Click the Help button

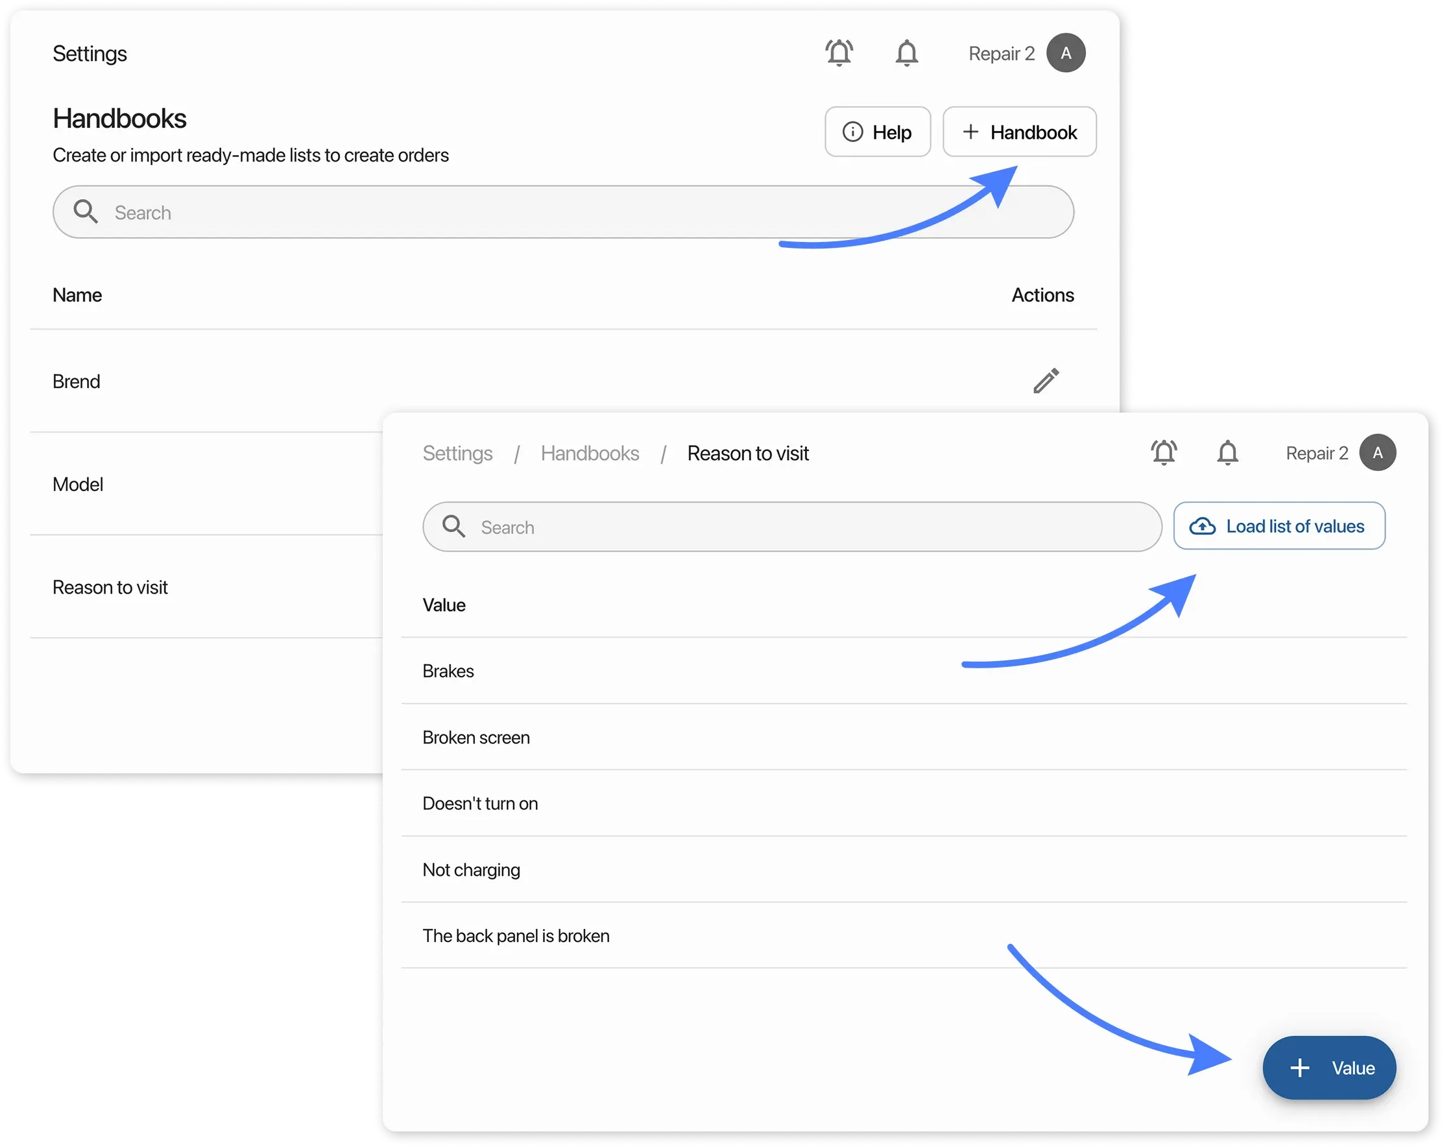[x=879, y=132]
